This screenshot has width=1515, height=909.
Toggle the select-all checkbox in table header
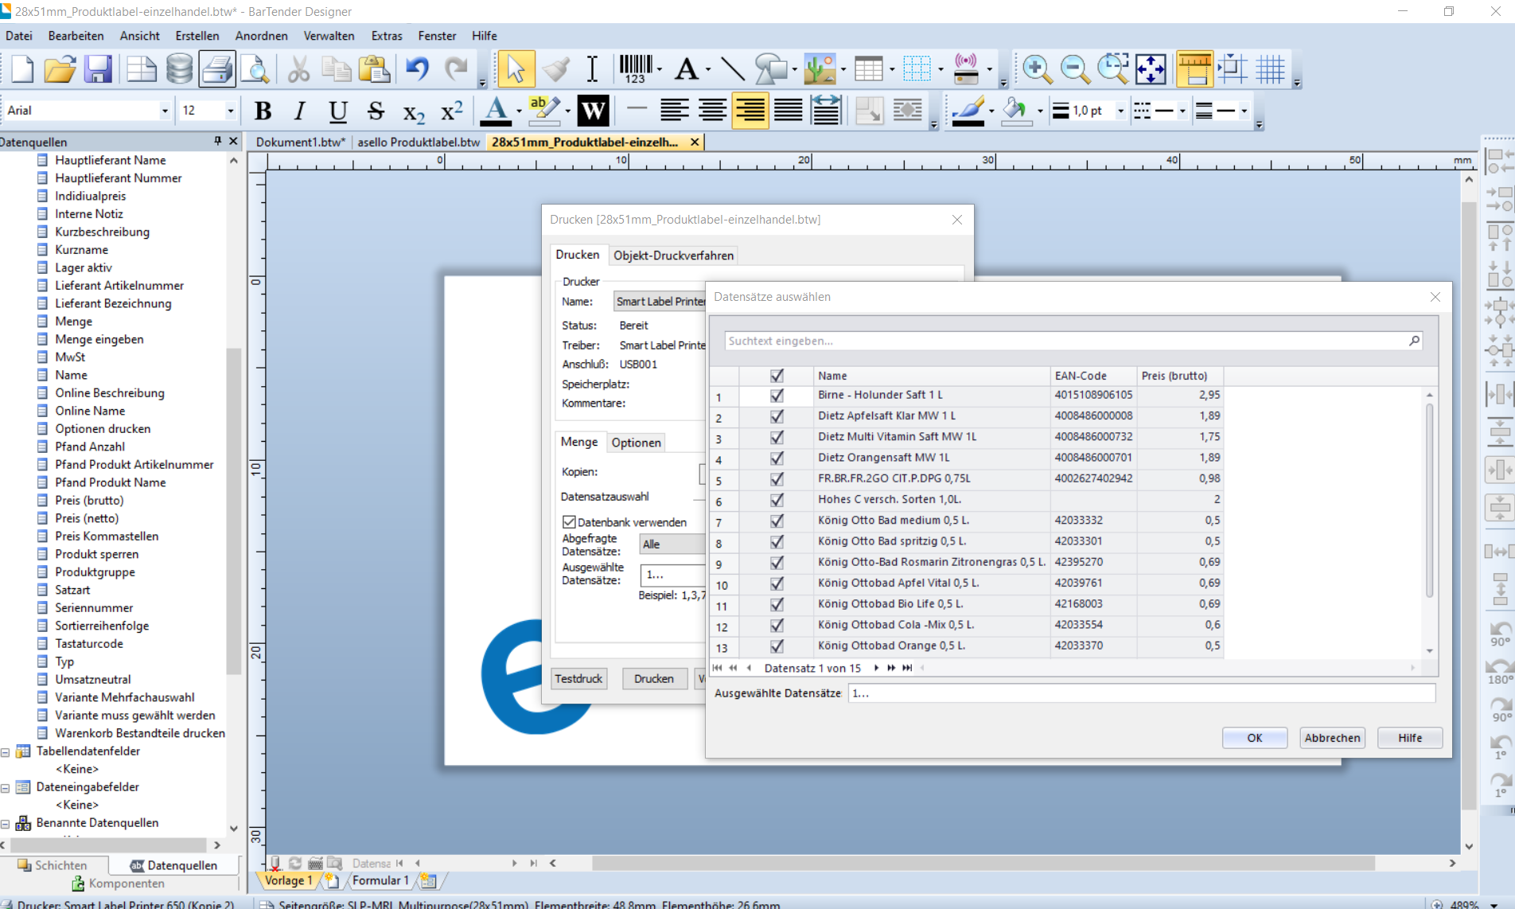click(777, 376)
